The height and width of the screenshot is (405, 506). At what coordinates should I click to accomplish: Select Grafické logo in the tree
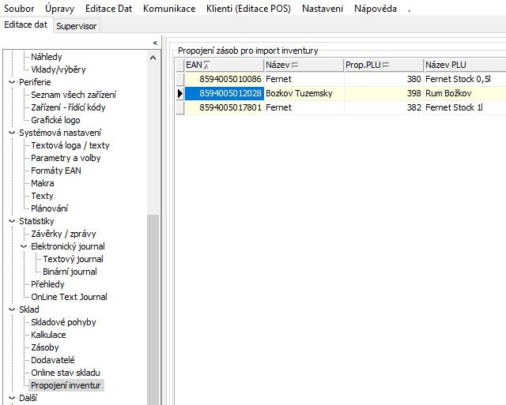55,120
